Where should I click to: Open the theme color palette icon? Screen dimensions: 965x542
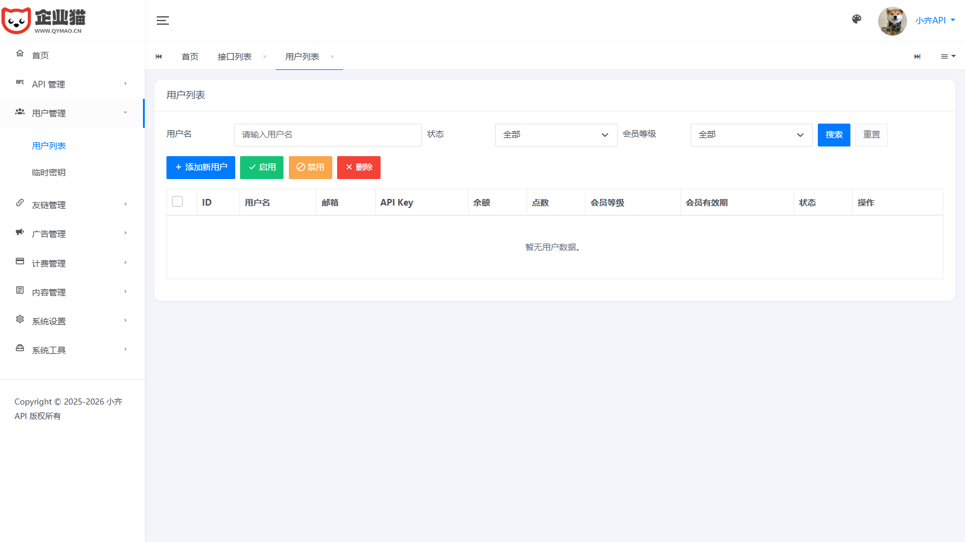(856, 19)
